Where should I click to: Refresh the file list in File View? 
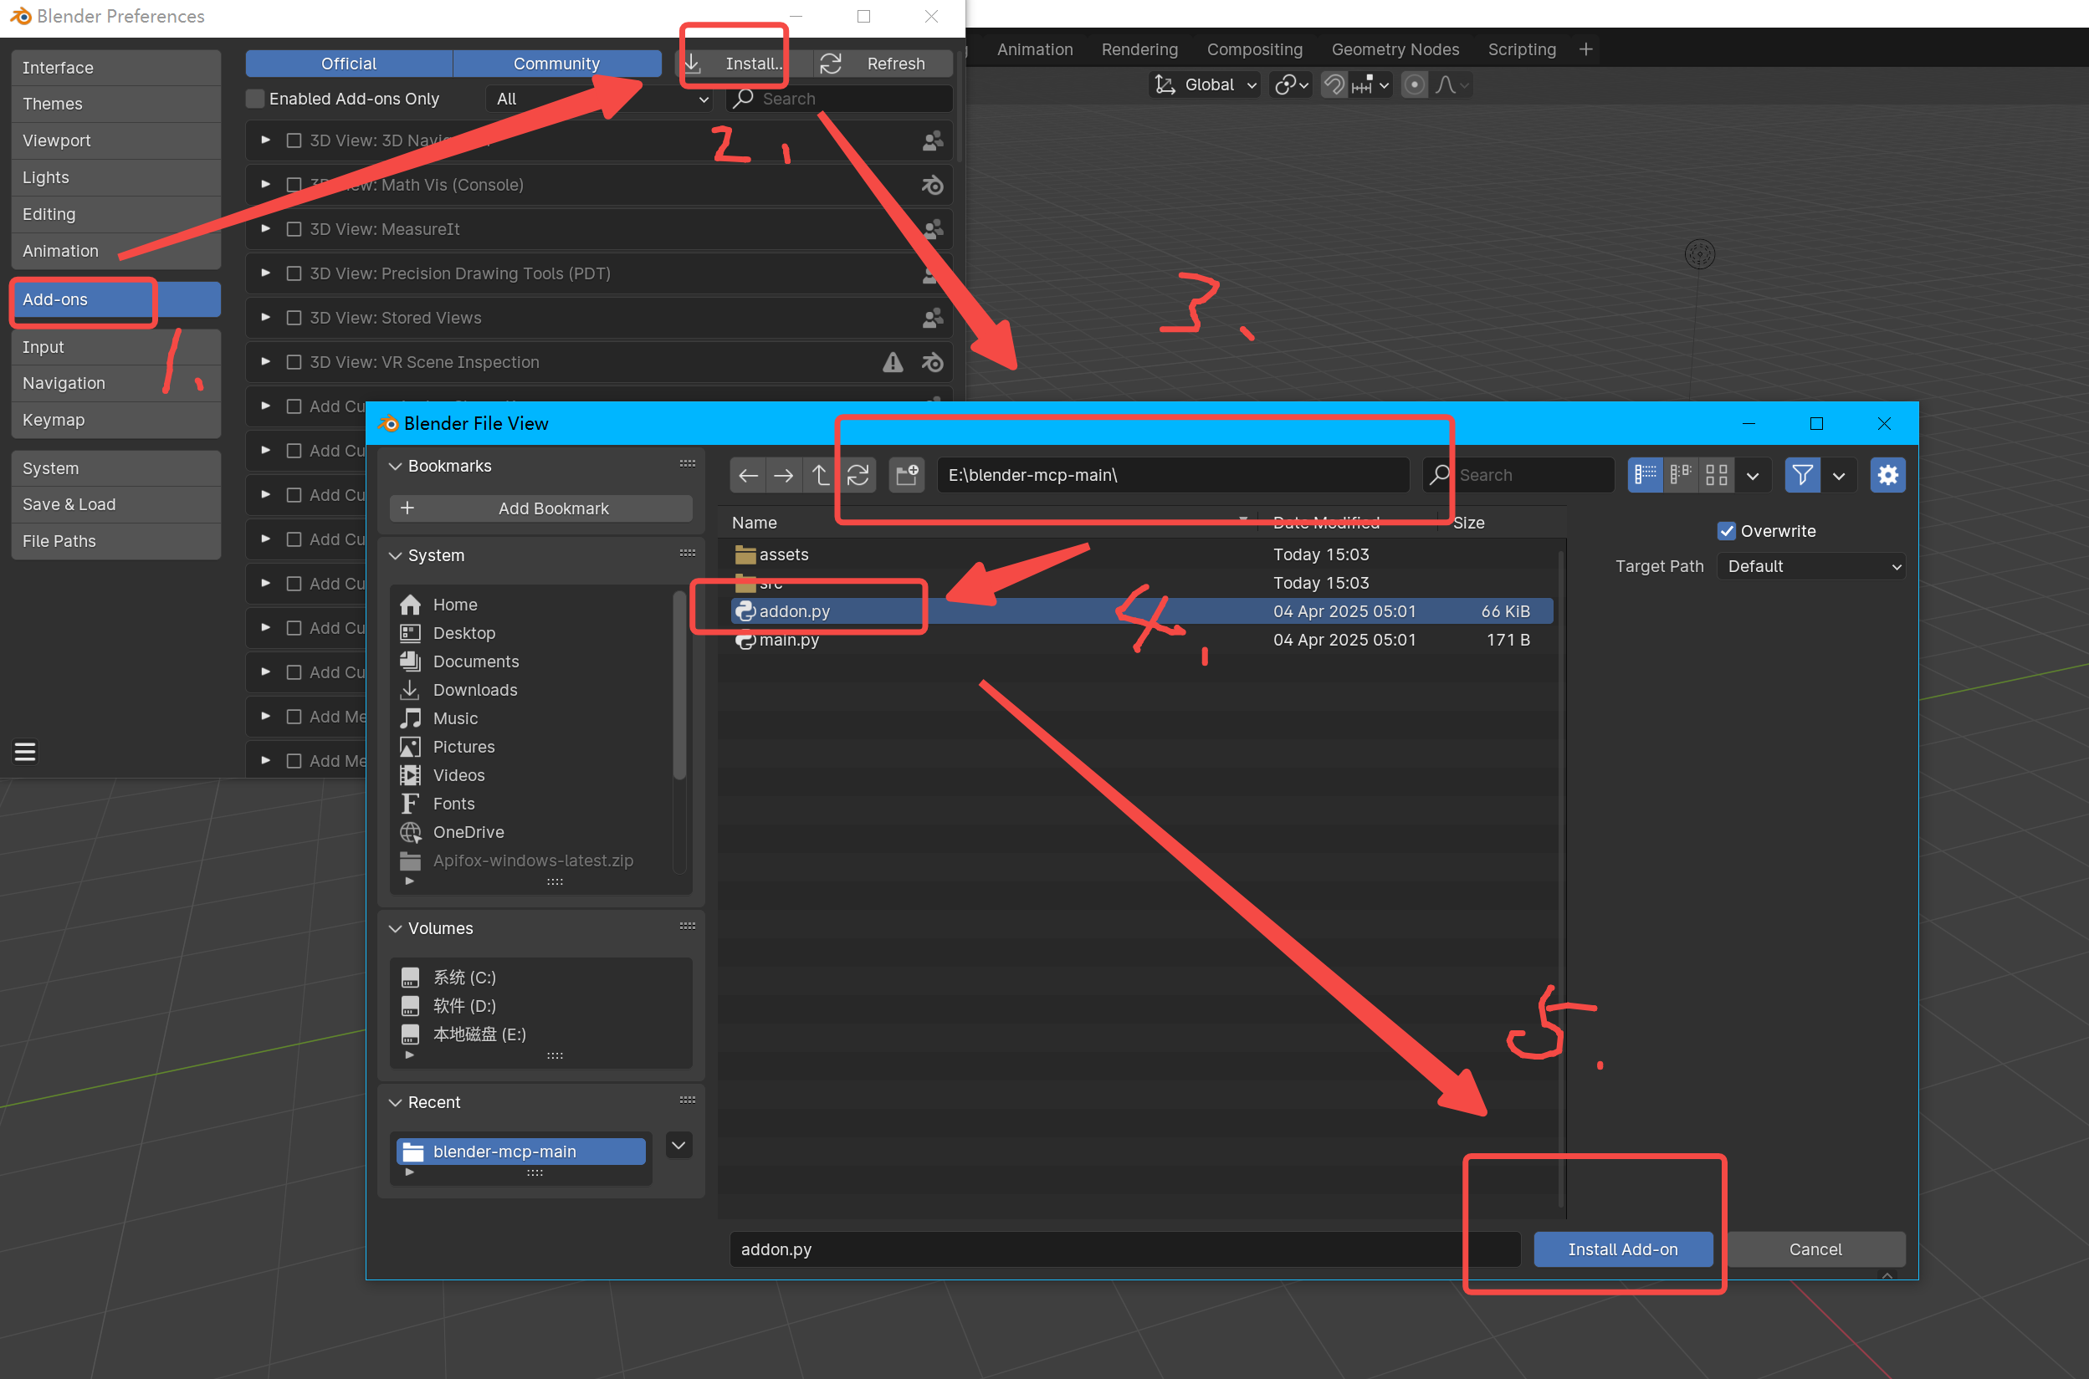[x=858, y=475]
